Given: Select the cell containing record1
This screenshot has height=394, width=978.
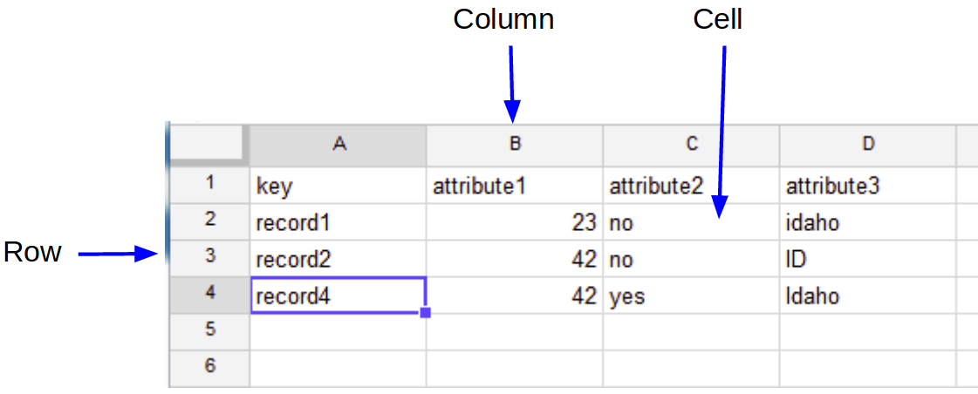Looking at the screenshot, I should [338, 221].
